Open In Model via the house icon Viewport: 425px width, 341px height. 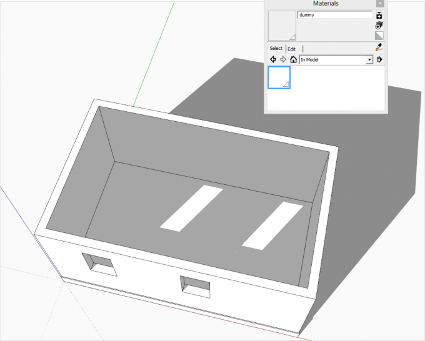pyautogui.click(x=293, y=59)
